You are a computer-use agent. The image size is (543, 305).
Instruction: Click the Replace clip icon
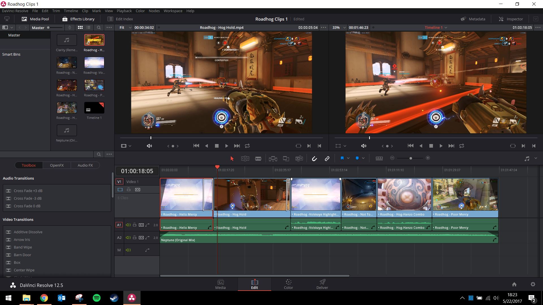point(299,159)
